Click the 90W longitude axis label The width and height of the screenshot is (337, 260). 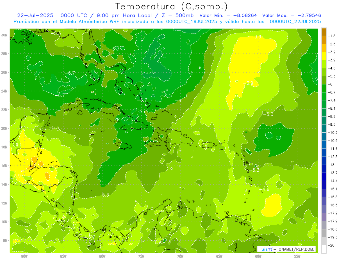click(24, 256)
